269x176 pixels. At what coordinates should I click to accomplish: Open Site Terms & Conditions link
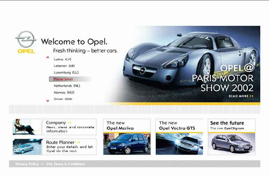click(65, 164)
